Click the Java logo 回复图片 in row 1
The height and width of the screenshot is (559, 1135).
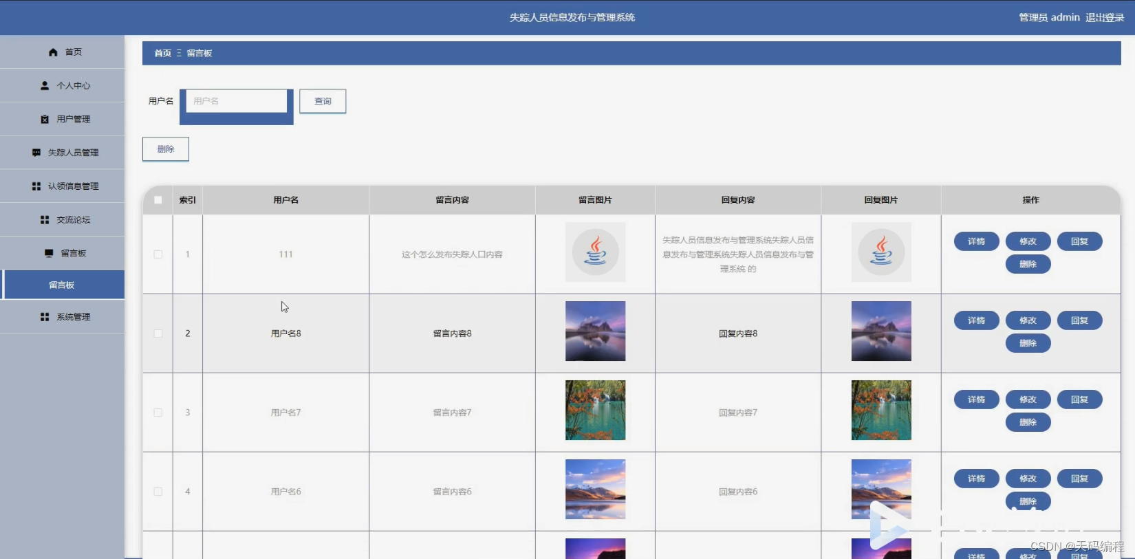pyautogui.click(x=881, y=252)
